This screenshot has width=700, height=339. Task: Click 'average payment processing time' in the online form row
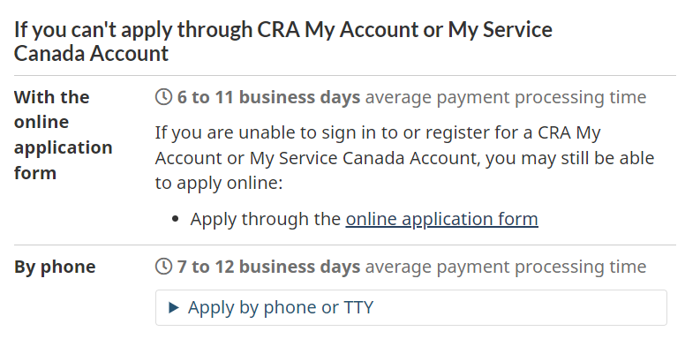[x=506, y=97]
